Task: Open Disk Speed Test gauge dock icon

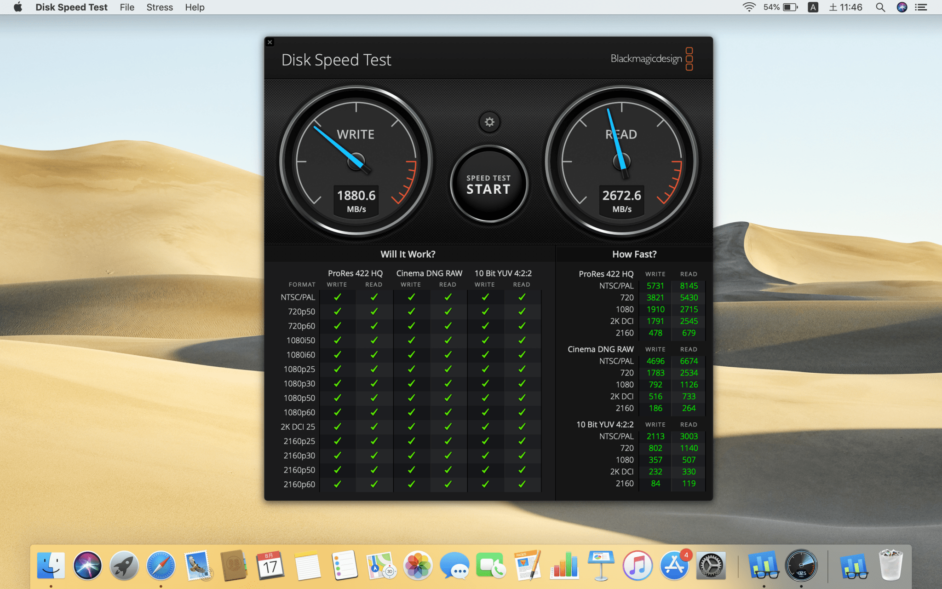Action: 801,566
